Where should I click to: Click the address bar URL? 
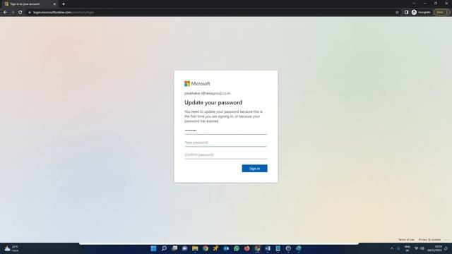[x=64, y=13]
